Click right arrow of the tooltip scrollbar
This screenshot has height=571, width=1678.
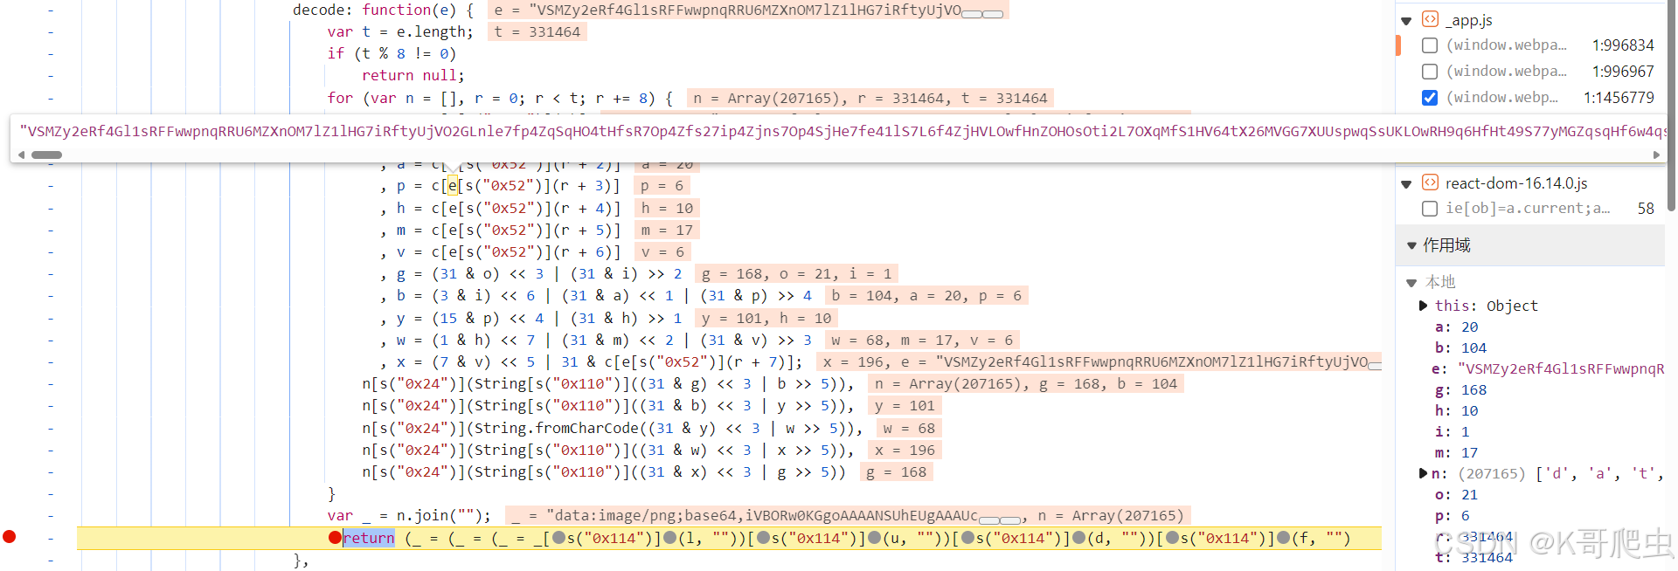(1656, 155)
